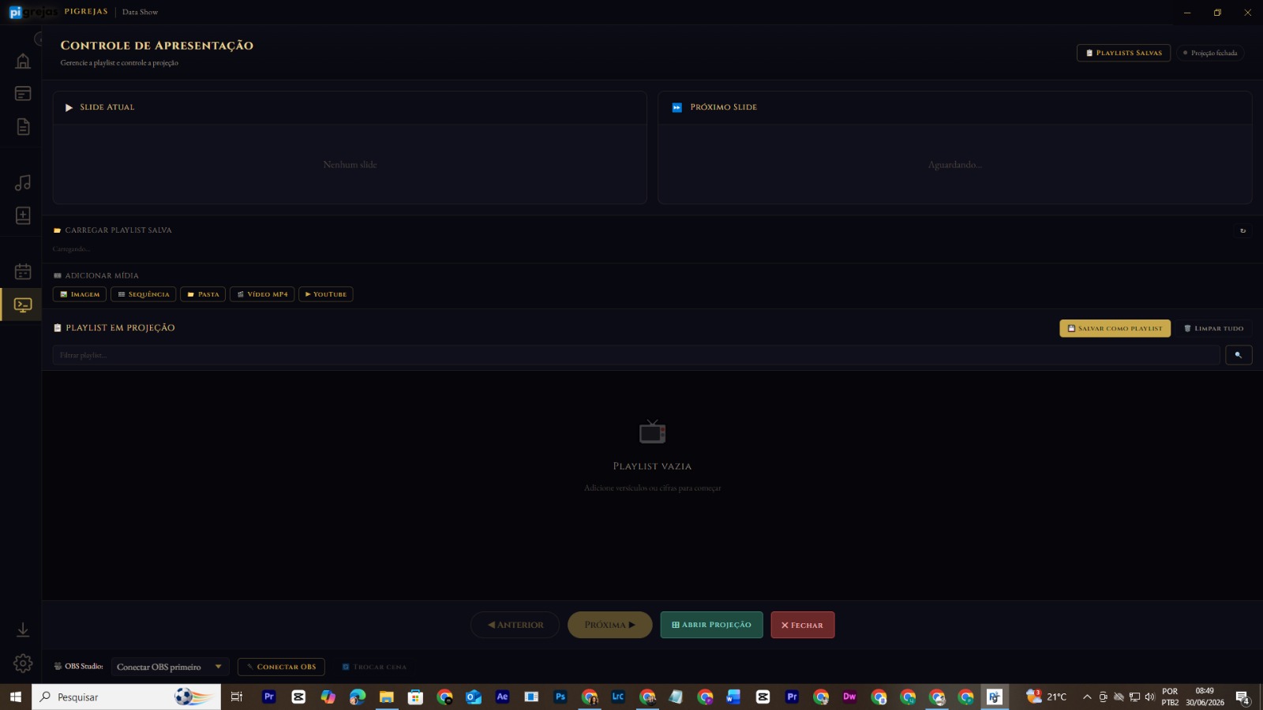
Task: Add a Sequência of media
Action: [x=143, y=294]
